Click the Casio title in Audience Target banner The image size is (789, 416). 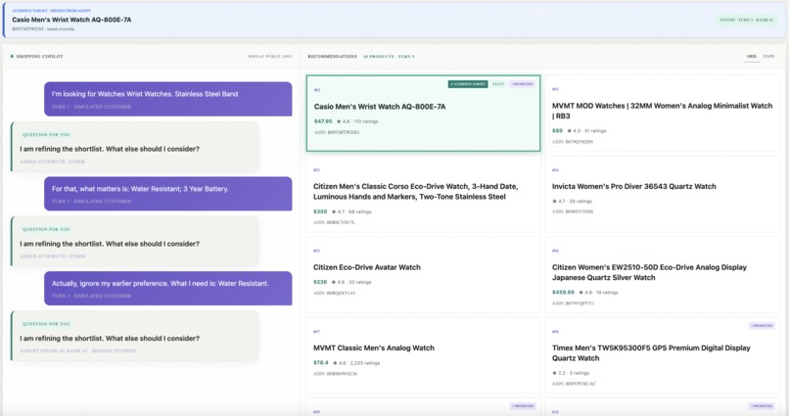pyautogui.click(x=71, y=20)
